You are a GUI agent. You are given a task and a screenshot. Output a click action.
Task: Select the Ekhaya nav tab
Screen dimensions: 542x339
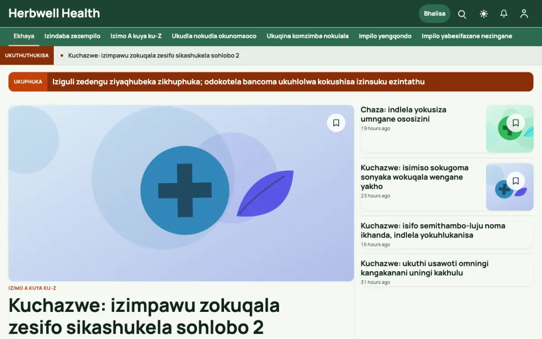pos(24,36)
